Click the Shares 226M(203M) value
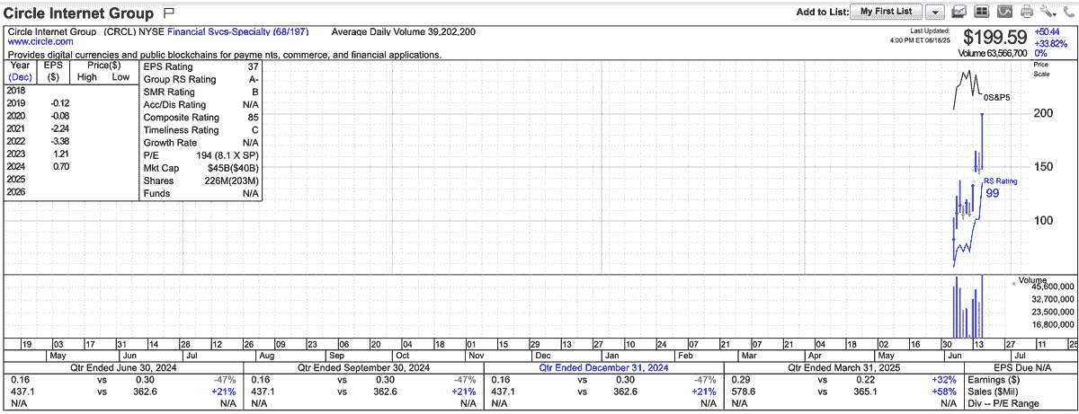1079x414 pixels. [231, 181]
